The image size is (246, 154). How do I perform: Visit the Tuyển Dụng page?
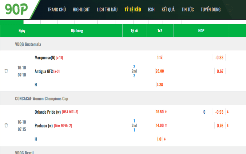(x=211, y=10)
